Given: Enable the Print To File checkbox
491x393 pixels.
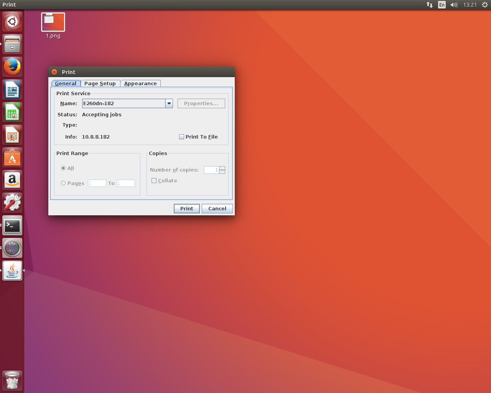Looking at the screenshot, I should pos(181,137).
